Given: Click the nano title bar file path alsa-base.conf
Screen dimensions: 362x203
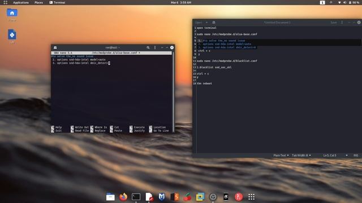Looking at the screenshot, I should (114, 53).
